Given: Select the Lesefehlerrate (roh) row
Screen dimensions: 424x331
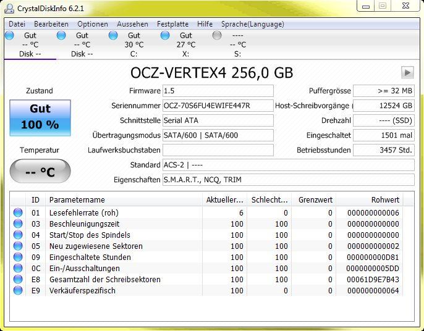Looking at the screenshot, I should (206, 212).
